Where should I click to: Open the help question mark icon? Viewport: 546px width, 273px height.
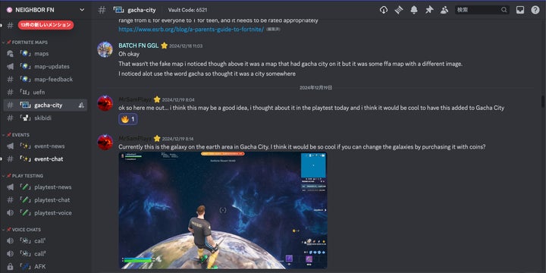click(x=535, y=10)
